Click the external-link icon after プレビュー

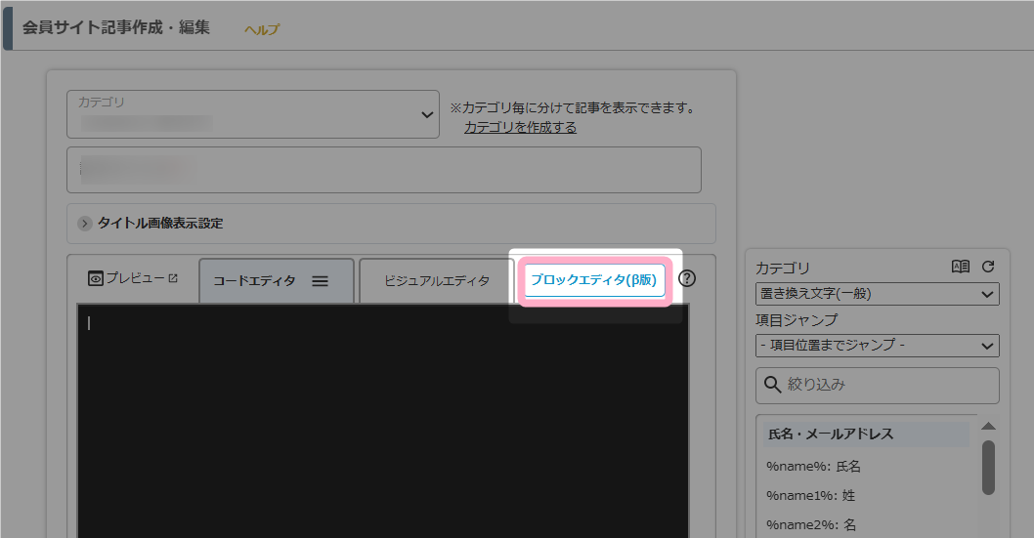[174, 278]
